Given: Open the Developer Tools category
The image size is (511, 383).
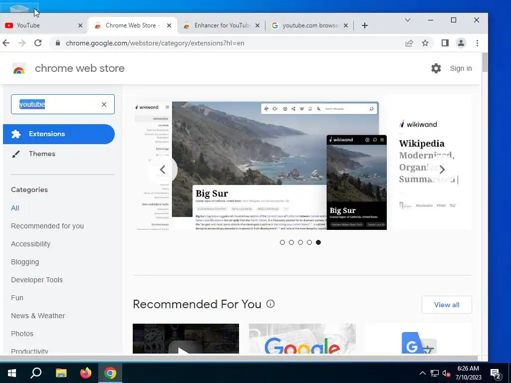Looking at the screenshot, I should pos(37,280).
